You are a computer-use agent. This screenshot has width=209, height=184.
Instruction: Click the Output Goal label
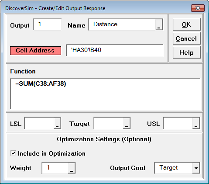coord(127,168)
